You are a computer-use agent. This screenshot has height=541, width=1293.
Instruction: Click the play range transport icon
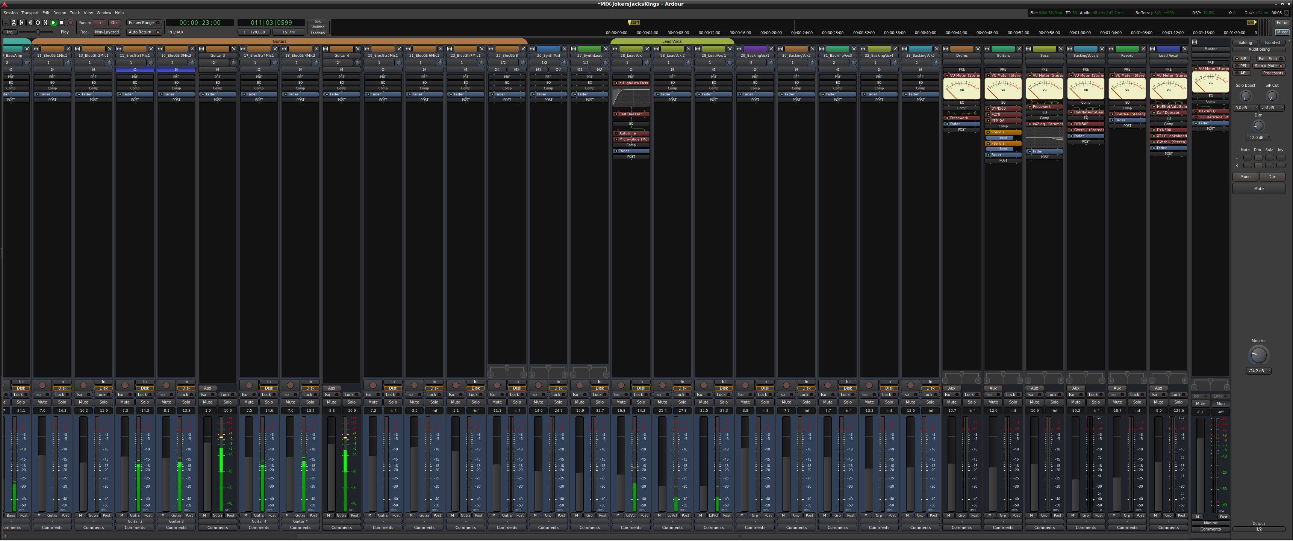pos(46,23)
